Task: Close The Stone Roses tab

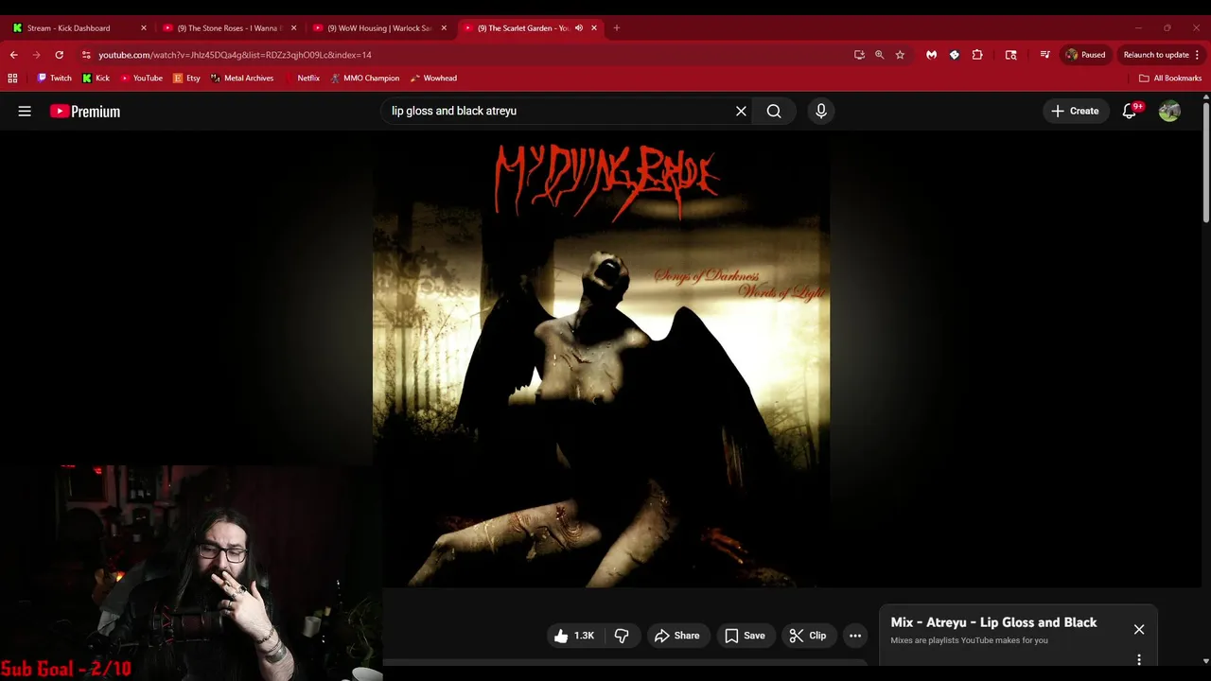Action: point(293,28)
